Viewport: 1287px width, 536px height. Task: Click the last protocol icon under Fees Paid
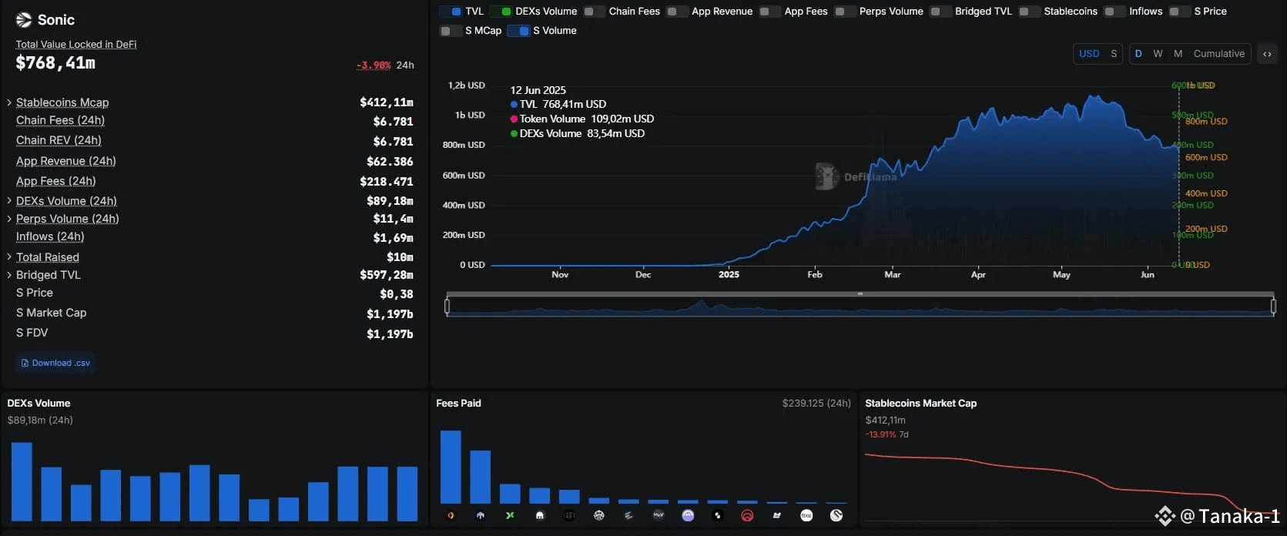[x=836, y=515]
